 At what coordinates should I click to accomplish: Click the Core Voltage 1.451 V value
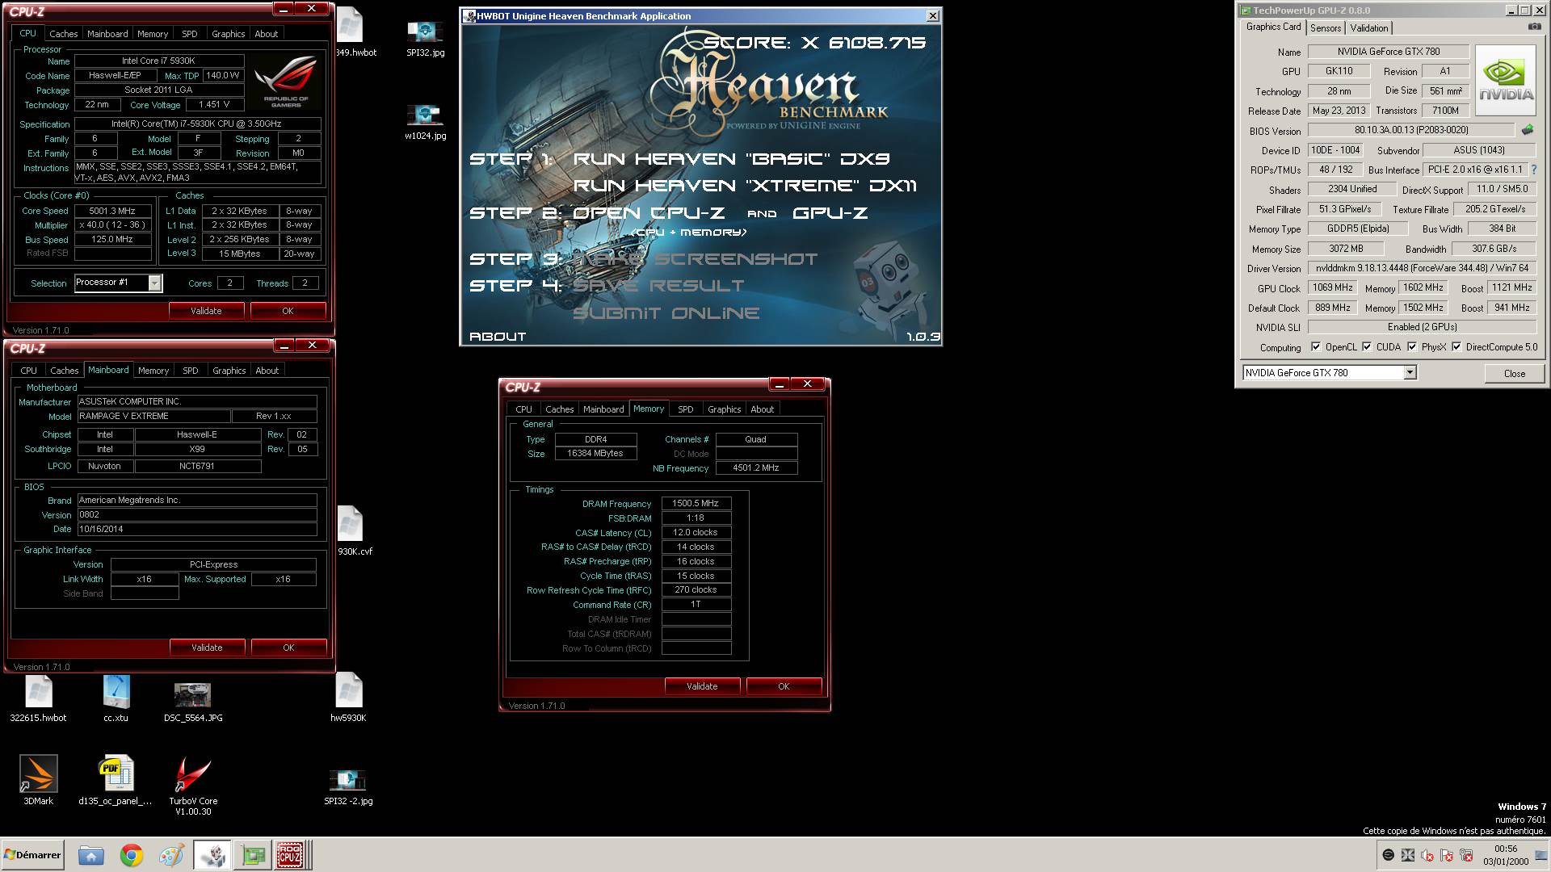[215, 104]
